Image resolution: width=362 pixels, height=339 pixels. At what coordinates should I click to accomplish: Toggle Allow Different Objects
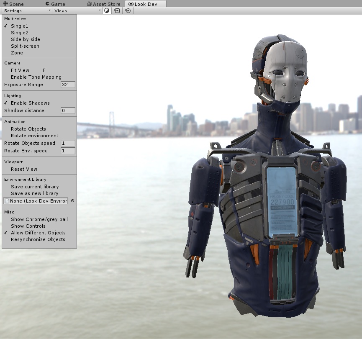pos(38,233)
